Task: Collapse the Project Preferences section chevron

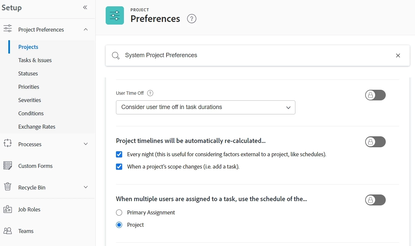Action: tap(86, 29)
